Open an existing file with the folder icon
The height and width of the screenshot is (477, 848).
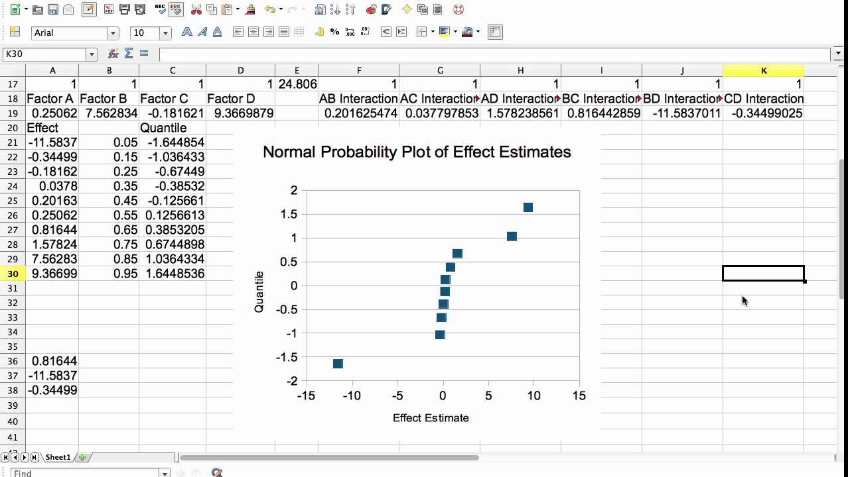pyautogui.click(x=38, y=9)
